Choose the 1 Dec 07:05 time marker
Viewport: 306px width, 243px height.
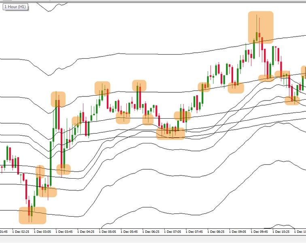pyautogui.click(x=172, y=232)
